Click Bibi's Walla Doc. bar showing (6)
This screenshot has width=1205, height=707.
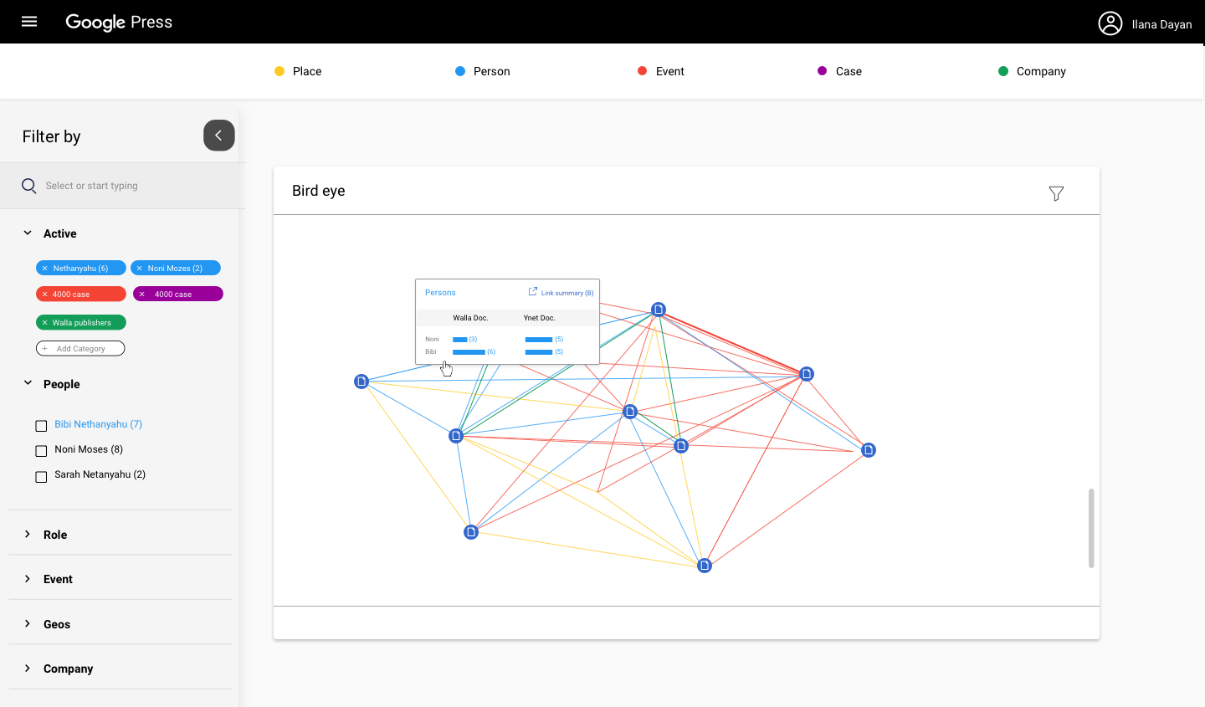click(469, 352)
